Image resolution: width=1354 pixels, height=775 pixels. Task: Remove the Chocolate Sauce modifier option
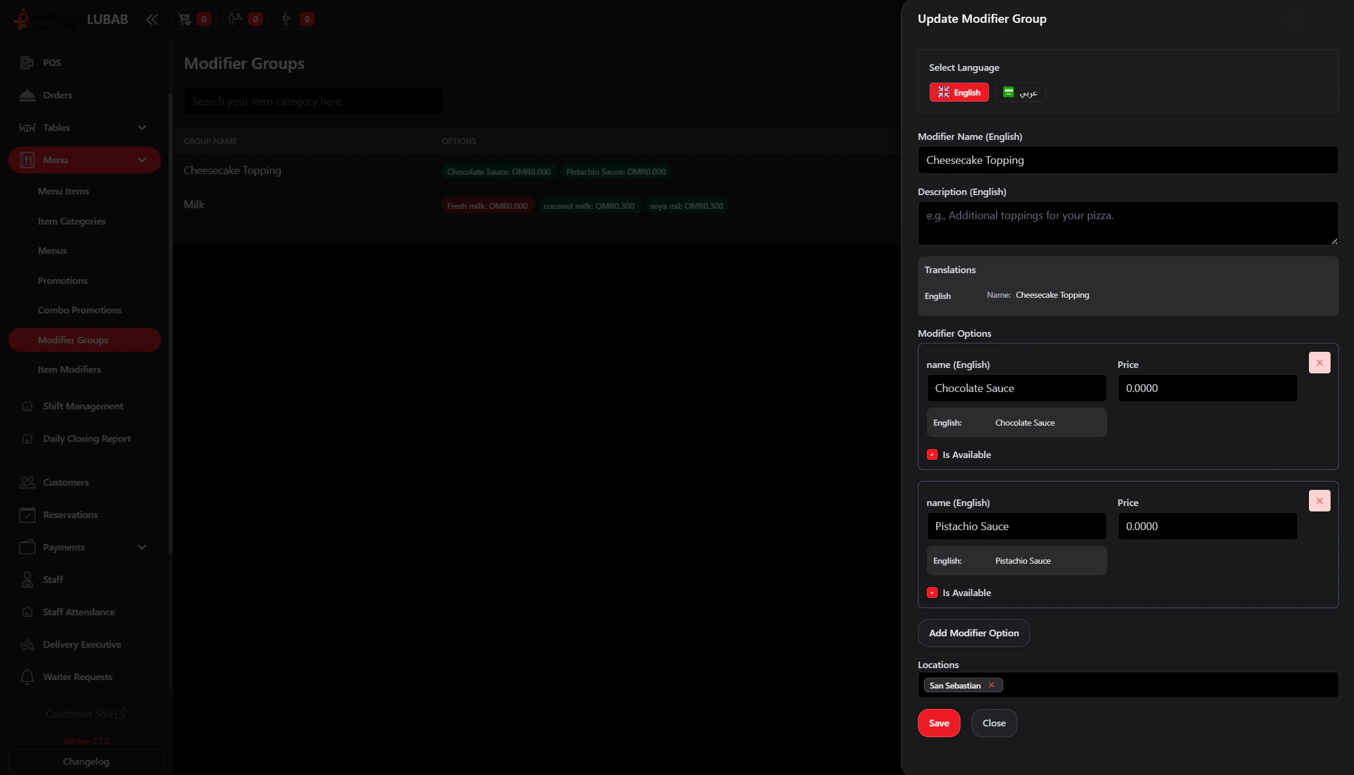[1319, 363]
